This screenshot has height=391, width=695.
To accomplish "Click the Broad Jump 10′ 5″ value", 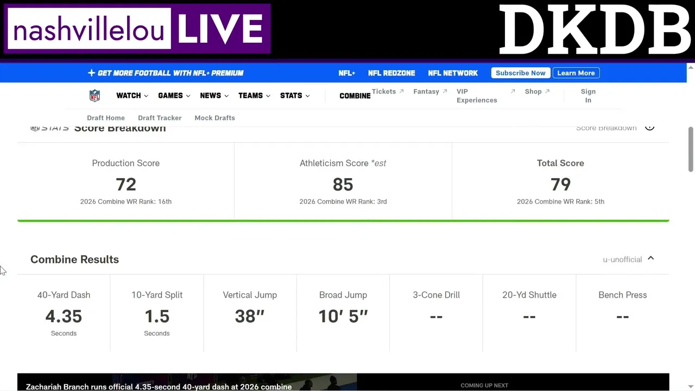I will click(x=343, y=316).
